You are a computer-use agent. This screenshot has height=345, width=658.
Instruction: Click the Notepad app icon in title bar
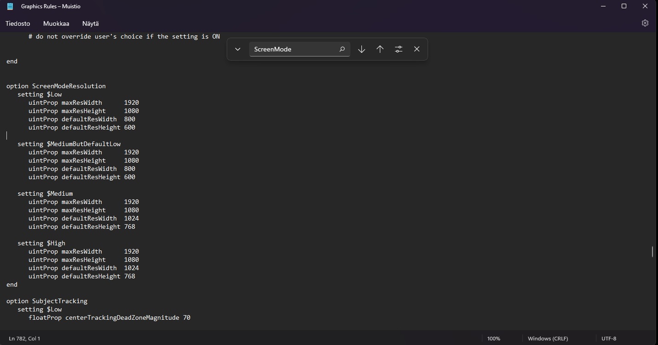coord(10,6)
